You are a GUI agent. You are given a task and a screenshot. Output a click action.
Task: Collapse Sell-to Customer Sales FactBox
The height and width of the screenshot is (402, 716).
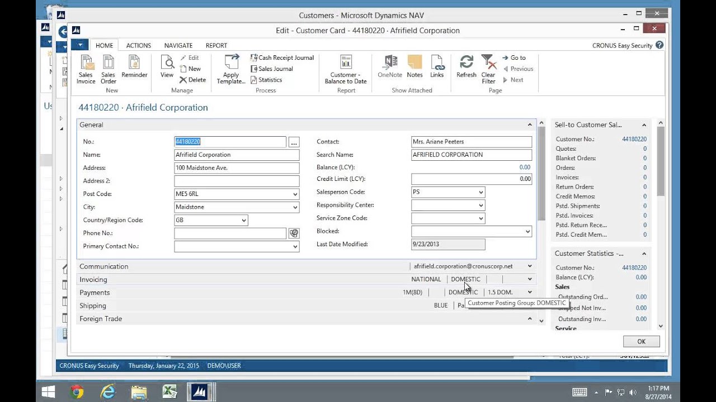pyautogui.click(x=644, y=125)
